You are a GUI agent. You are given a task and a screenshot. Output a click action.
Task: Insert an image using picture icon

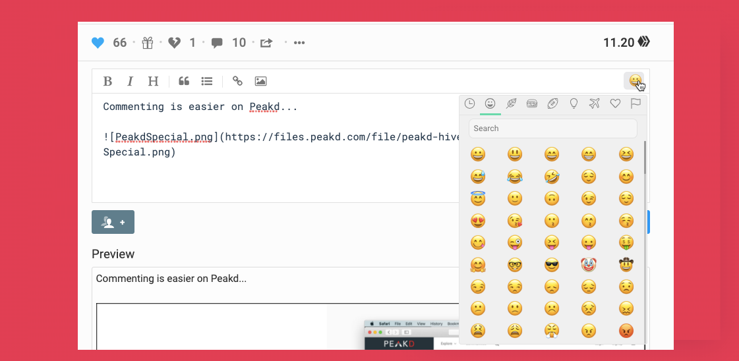[260, 82]
